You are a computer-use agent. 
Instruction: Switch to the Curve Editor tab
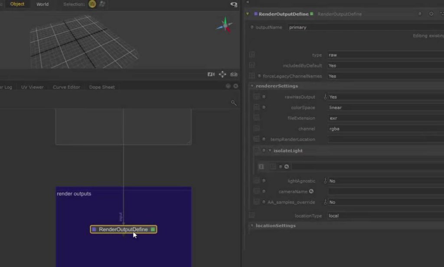[x=66, y=87]
